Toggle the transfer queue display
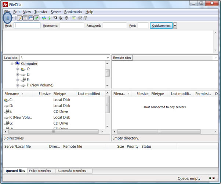 [37, 18]
